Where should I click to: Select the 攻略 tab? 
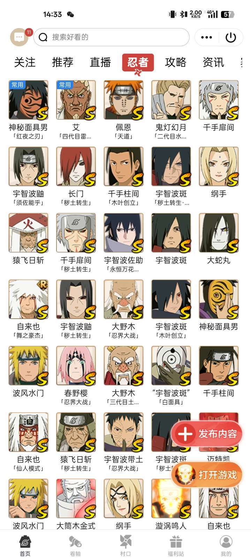[176, 62]
